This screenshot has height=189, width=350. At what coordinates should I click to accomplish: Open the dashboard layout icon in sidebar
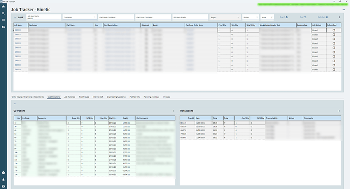pos(3,27)
